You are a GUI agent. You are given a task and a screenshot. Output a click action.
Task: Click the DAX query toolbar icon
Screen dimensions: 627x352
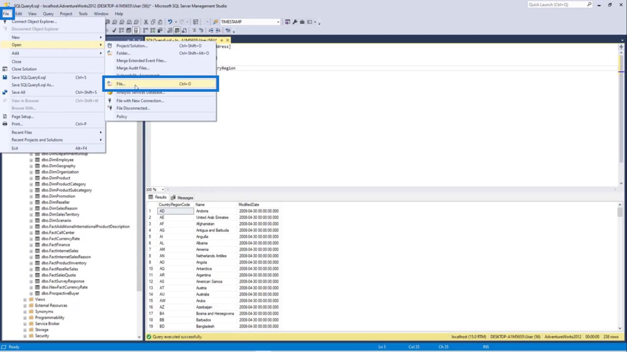[x=136, y=22]
